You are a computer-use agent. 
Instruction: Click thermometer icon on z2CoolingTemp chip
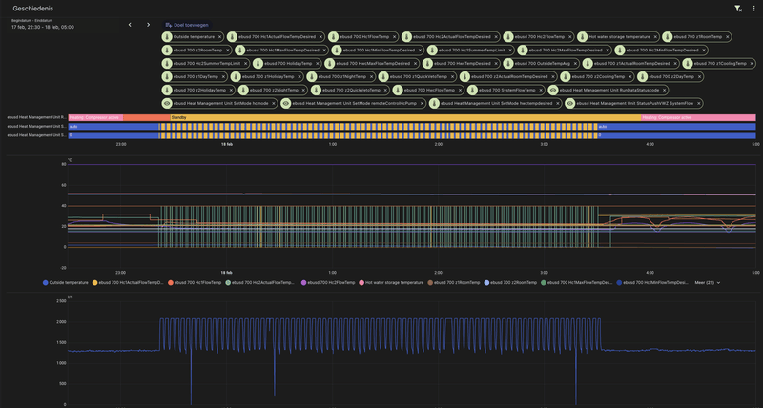(x=565, y=77)
